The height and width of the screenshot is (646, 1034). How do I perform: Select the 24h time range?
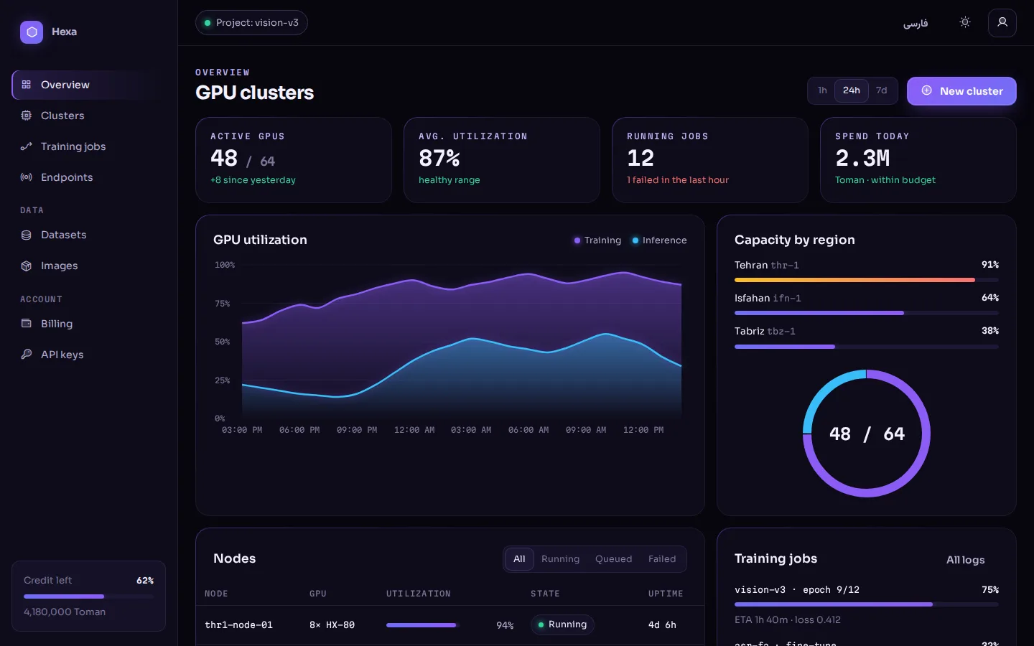click(x=852, y=90)
